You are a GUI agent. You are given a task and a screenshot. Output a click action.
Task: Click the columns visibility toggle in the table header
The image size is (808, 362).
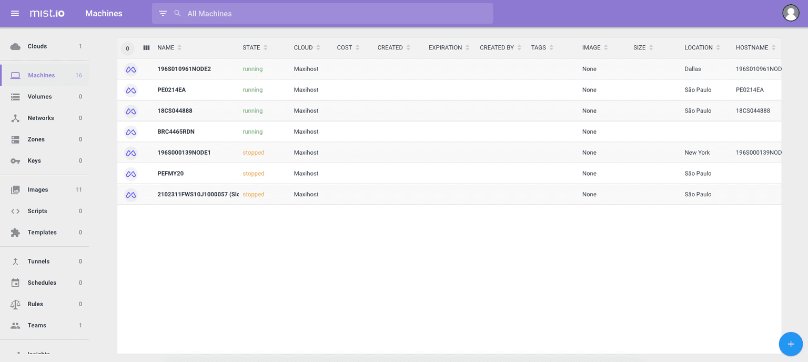tap(146, 47)
